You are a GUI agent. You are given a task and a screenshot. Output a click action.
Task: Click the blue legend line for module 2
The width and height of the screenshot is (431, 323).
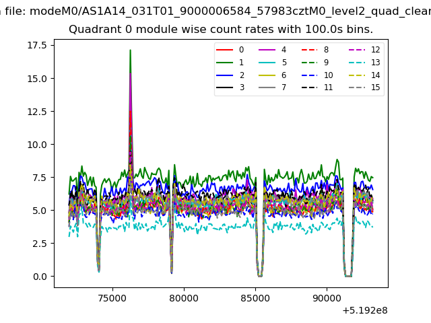point(224,75)
